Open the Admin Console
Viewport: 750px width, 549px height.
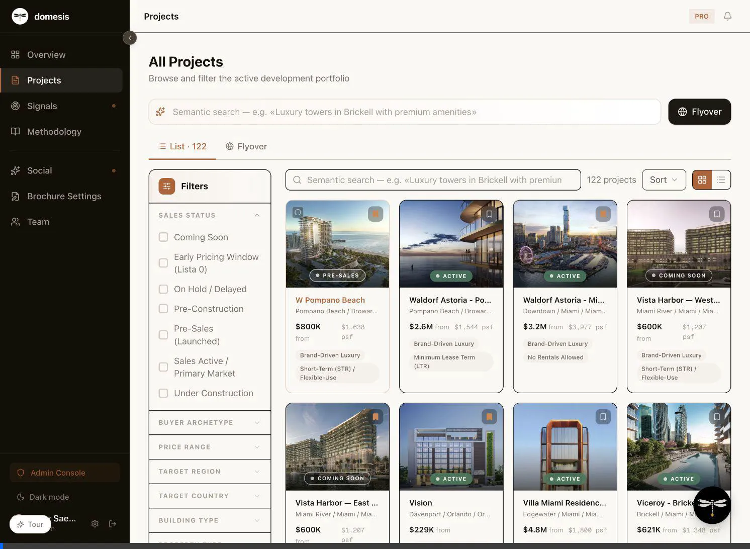[65, 473]
